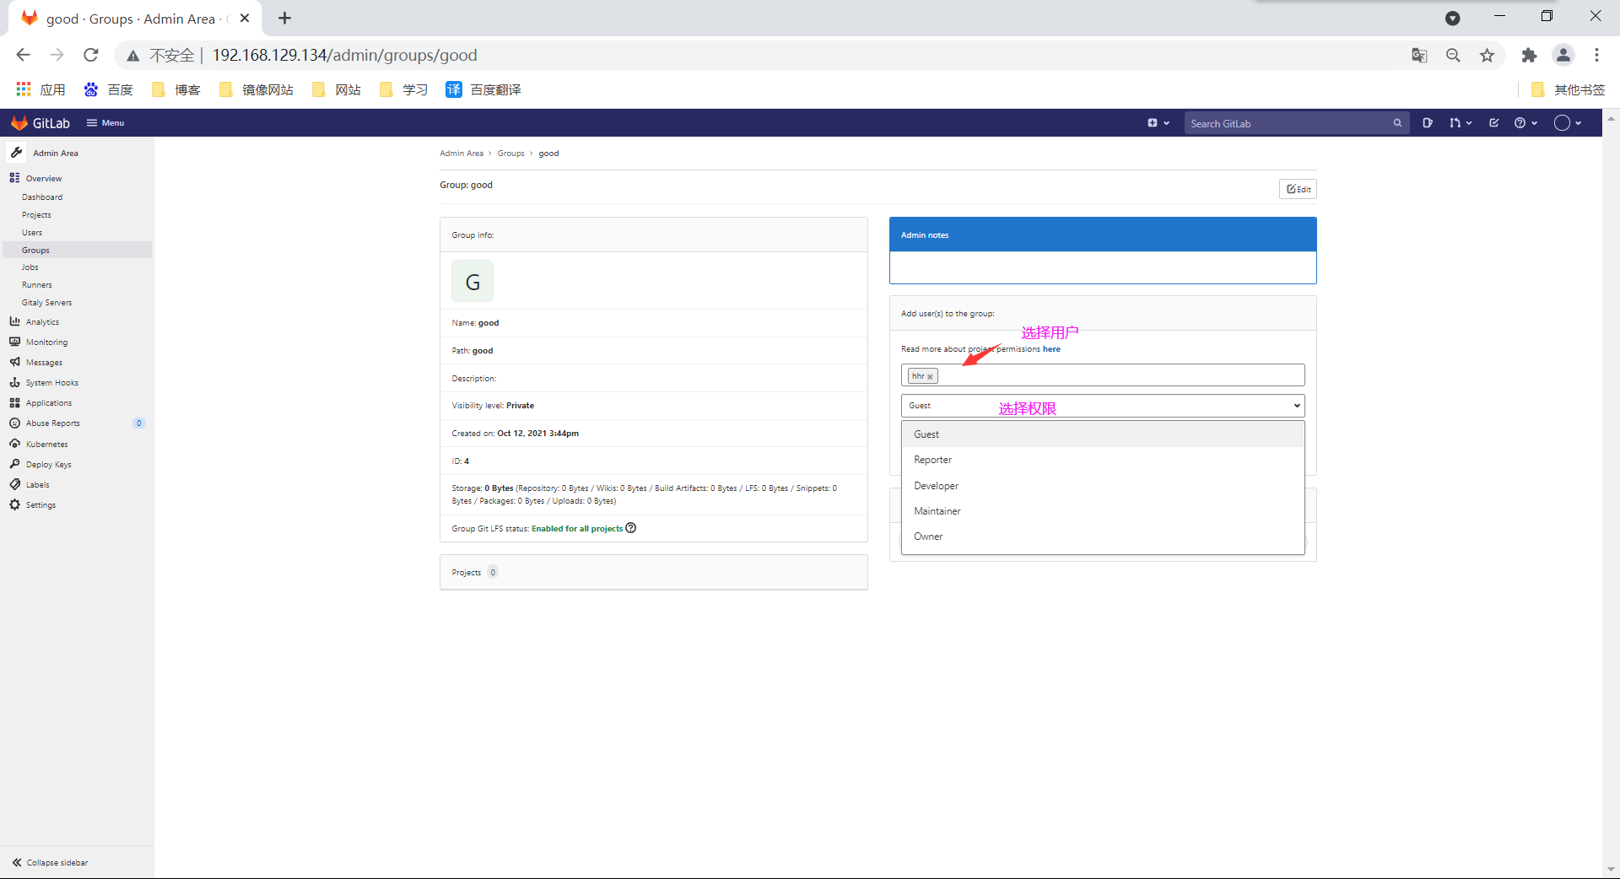Open Abuse Reports from the sidebar

pyautogui.click(x=52, y=423)
